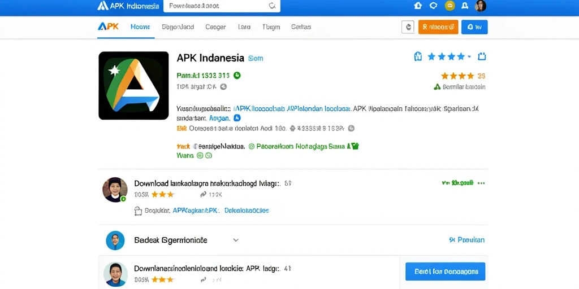Click the orange 'Yerk' label
The height and width of the screenshot is (289, 579).
pyautogui.click(x=183, y=146)
